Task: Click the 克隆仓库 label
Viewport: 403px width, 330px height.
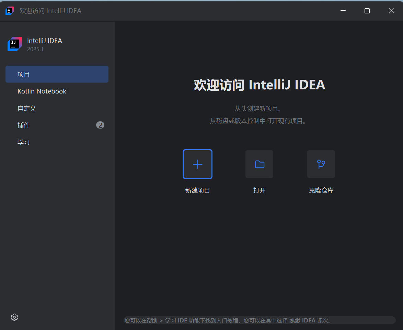Action: [321, 190]
